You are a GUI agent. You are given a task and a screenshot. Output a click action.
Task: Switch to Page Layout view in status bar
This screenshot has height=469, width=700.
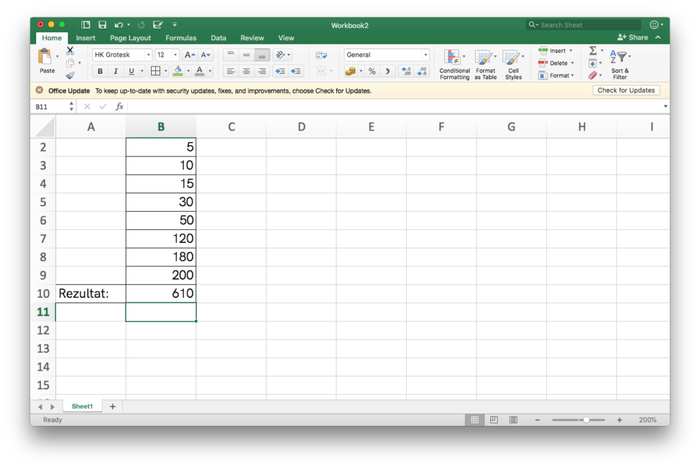(x=494, y=420)
